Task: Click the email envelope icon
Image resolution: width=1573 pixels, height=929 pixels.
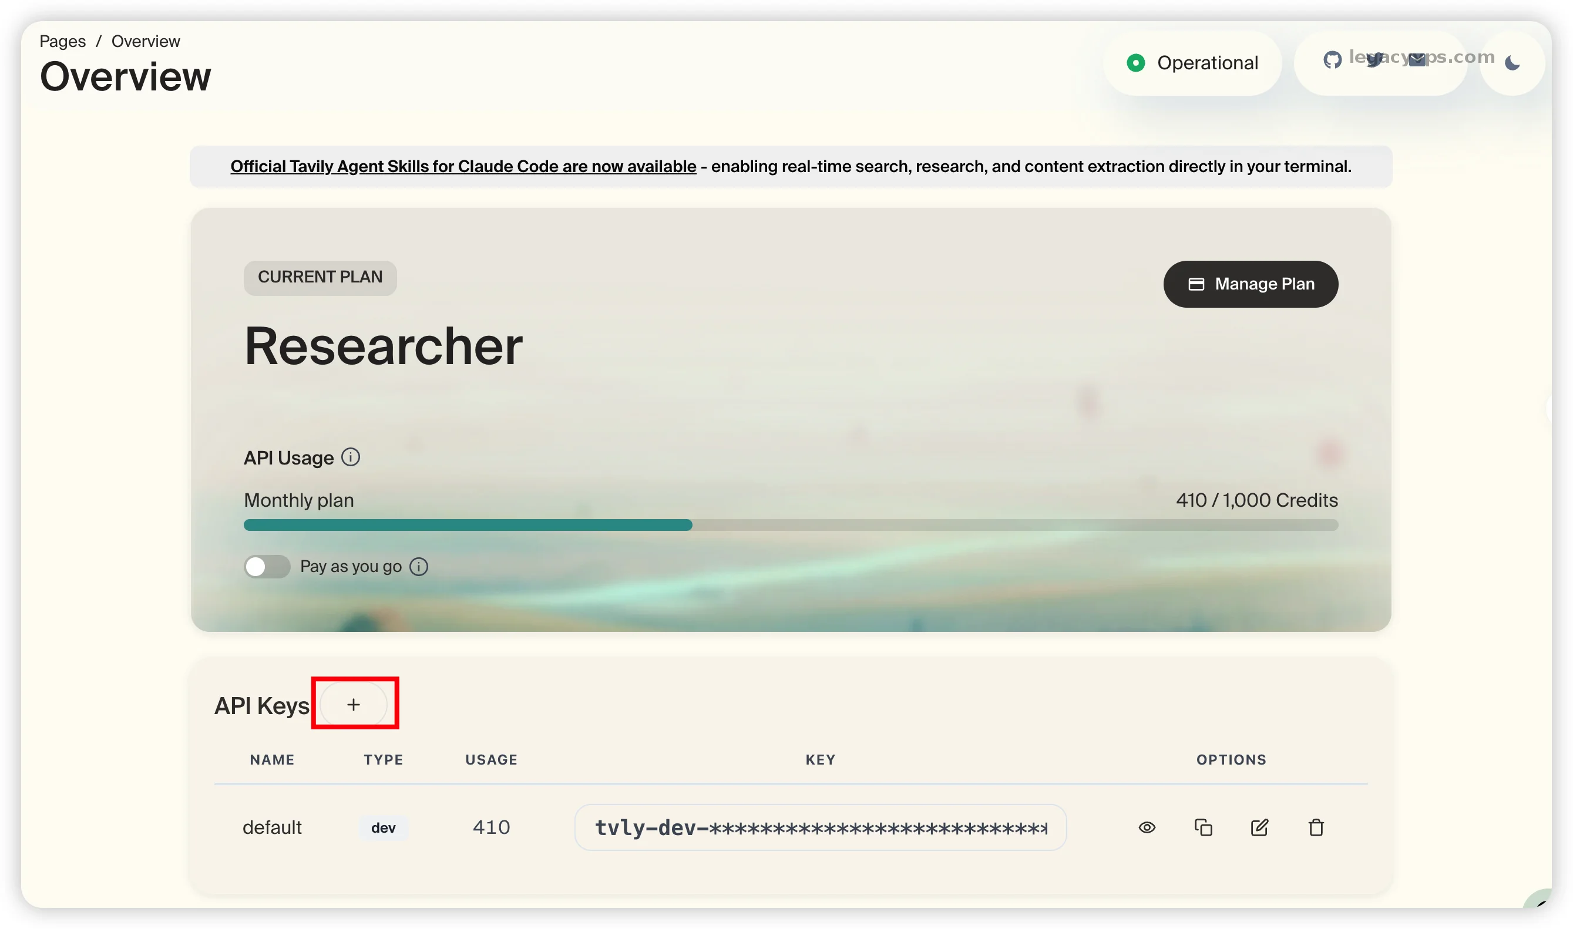Action: coord(1417,60)
